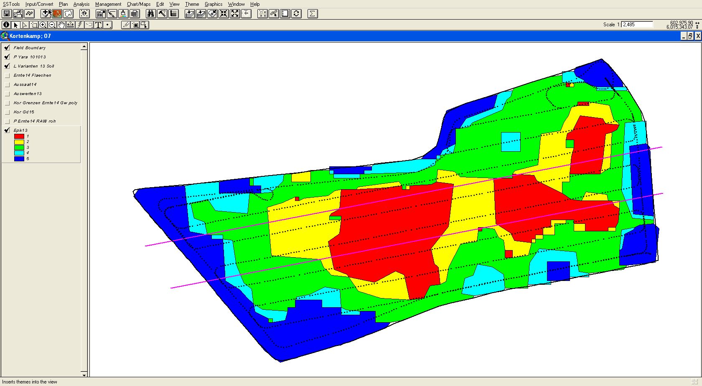Choose the Text tool
This screenshot has height=386, width=702.
click(98, 25)
